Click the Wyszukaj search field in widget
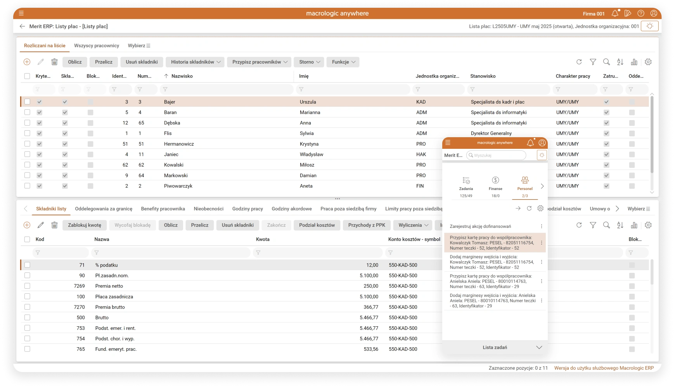 pos(497,155)
